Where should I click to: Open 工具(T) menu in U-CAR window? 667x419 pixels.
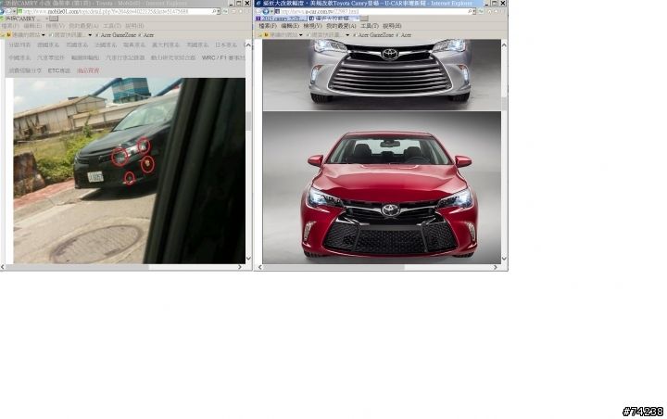pyautogui.click(x=370, y=26)
